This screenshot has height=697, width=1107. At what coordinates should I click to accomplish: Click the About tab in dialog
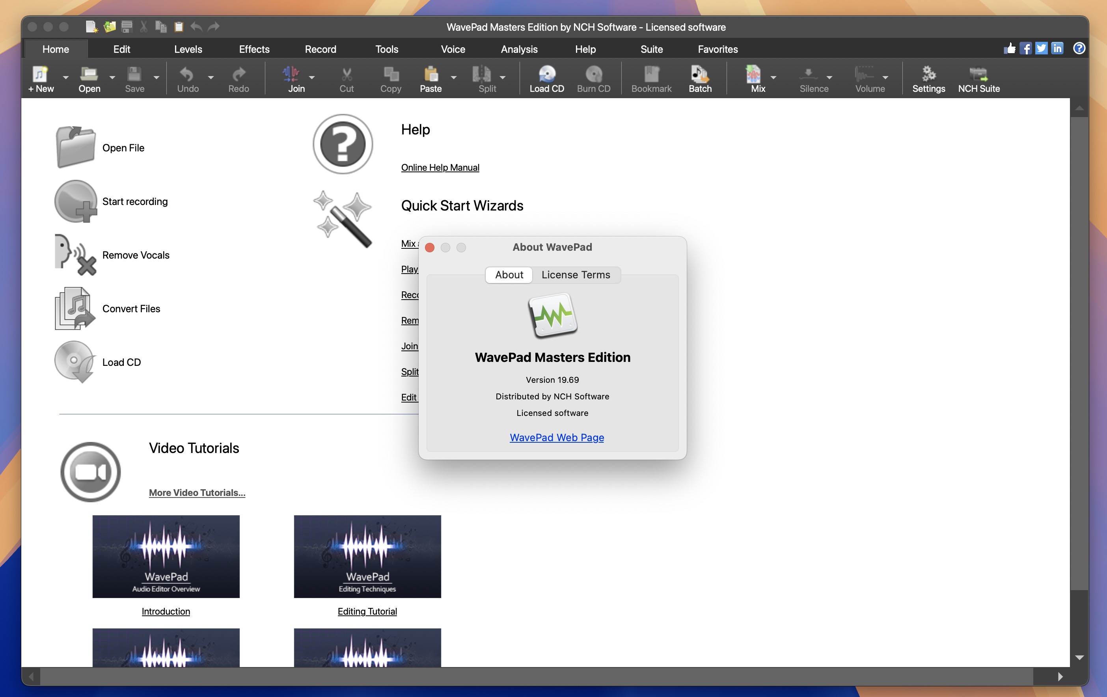[x=509, y=275]
